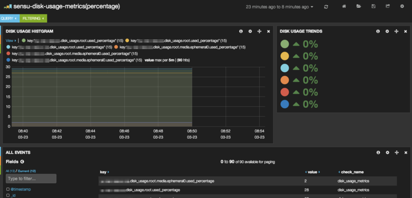Share the dashboard with the share icon
The width and height of the screenshot is (412, 198).
(x=388, y=6)
